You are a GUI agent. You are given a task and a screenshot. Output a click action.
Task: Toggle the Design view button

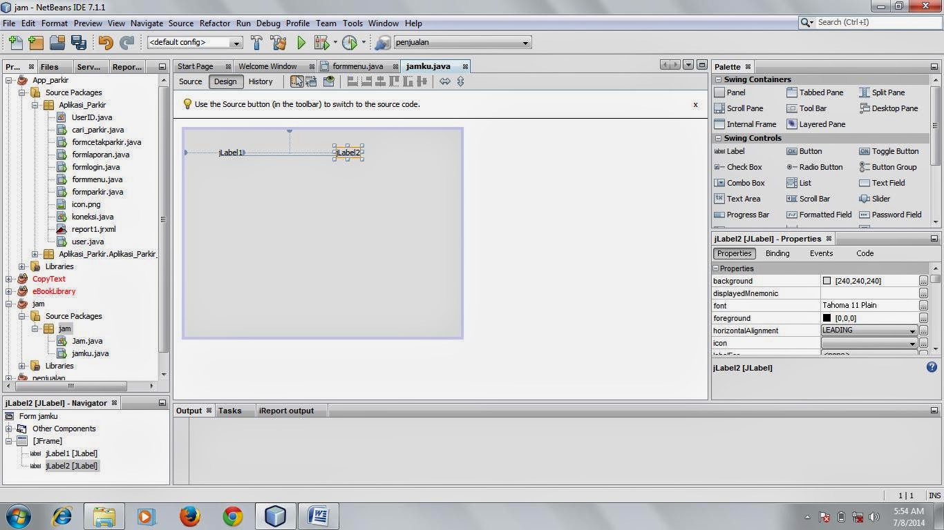pyautogui.click(x=225, y=81)
